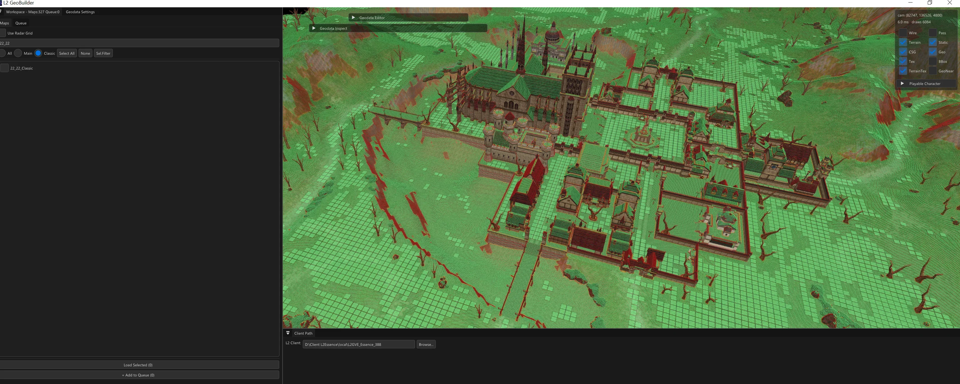This screenshot has width=960, height=384.
Task: Uncheck the Static meshes checkbox
Action: coord(932,42)
